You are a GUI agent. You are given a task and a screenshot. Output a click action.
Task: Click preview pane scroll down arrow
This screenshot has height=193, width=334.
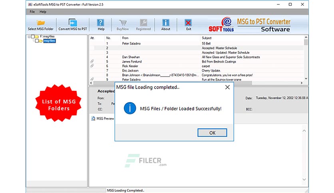point(304,179)
